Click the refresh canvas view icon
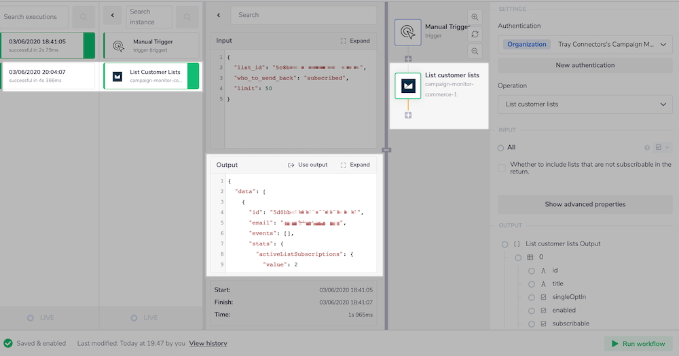 coord(475,34)
